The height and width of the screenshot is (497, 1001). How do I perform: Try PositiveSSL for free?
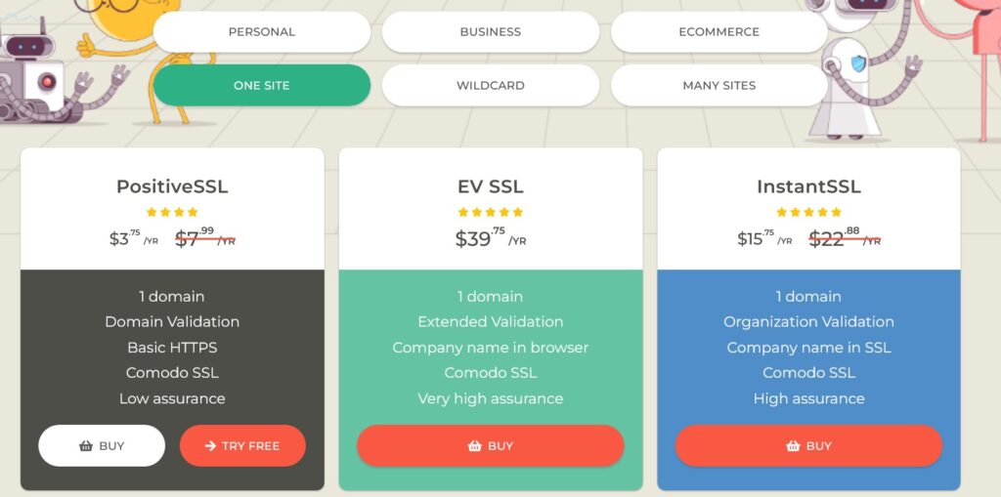coord(242,446)
